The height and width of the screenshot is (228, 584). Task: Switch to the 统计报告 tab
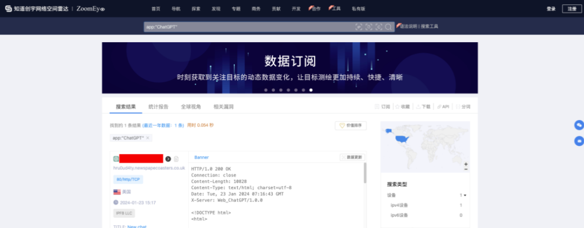[x=158, y=107]
